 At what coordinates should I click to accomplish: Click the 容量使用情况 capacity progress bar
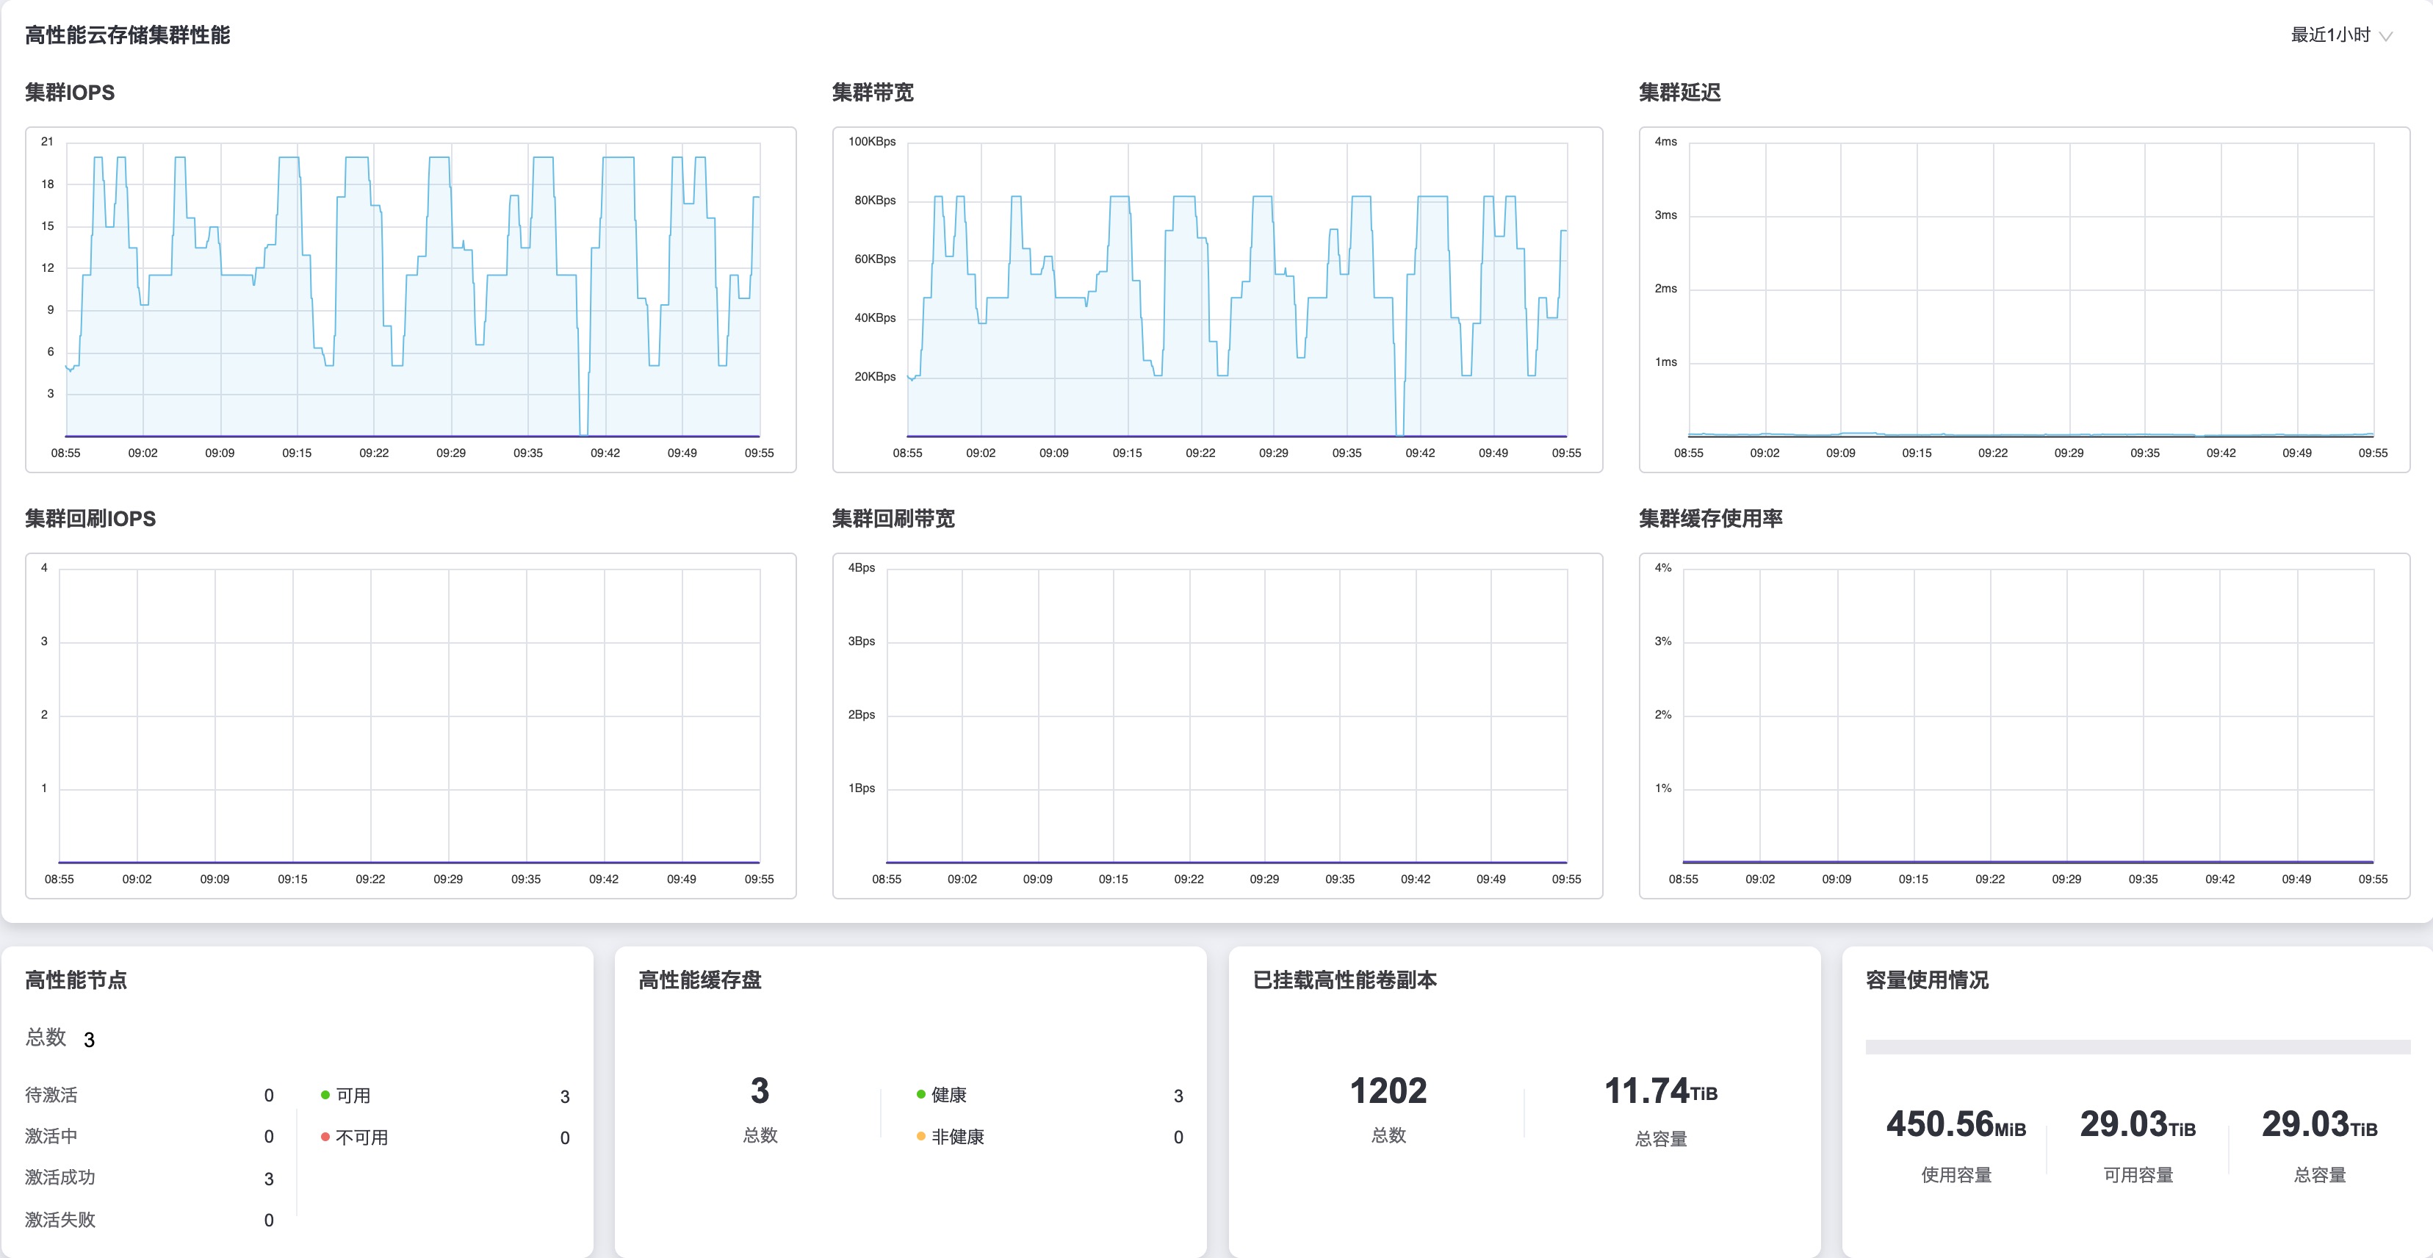coord(2138,1047)
